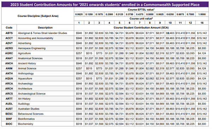
Task: Select the AERO code cell
Action: [x=9, y=48]
